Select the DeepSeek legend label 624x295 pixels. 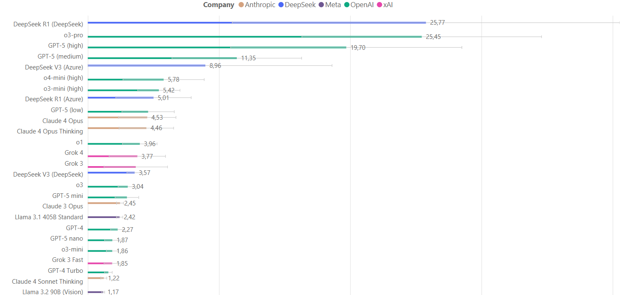300,5
